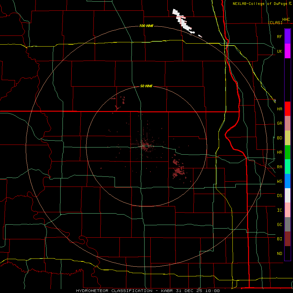Select the blue WS wet snow swatch

point(287,181)
